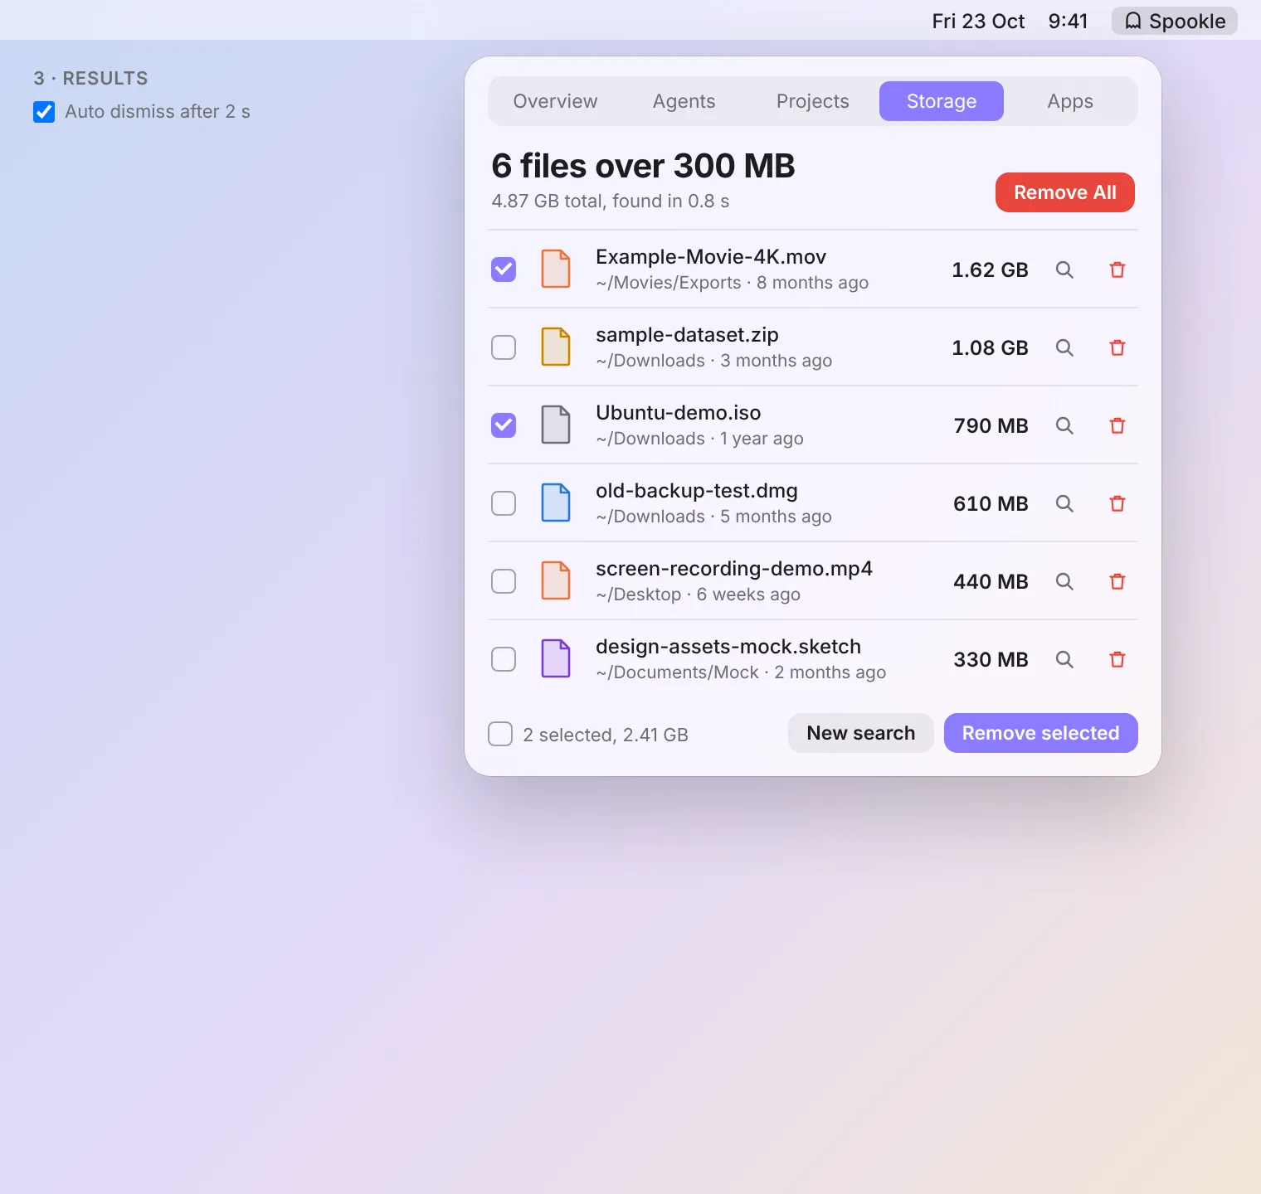Click the orange file icon for Example-Movie-4K.mov
This screenshot has width=1261, height=1194.
[556, 269]
